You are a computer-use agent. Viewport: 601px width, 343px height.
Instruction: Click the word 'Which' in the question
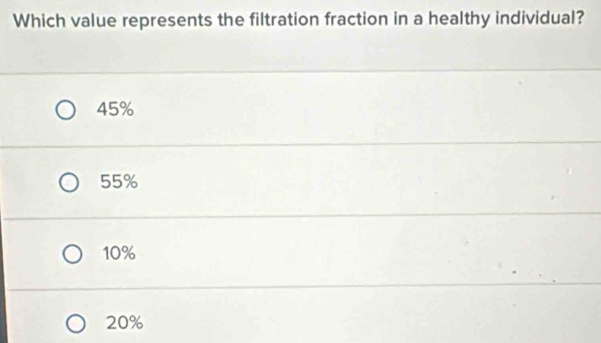click(38, 18)
